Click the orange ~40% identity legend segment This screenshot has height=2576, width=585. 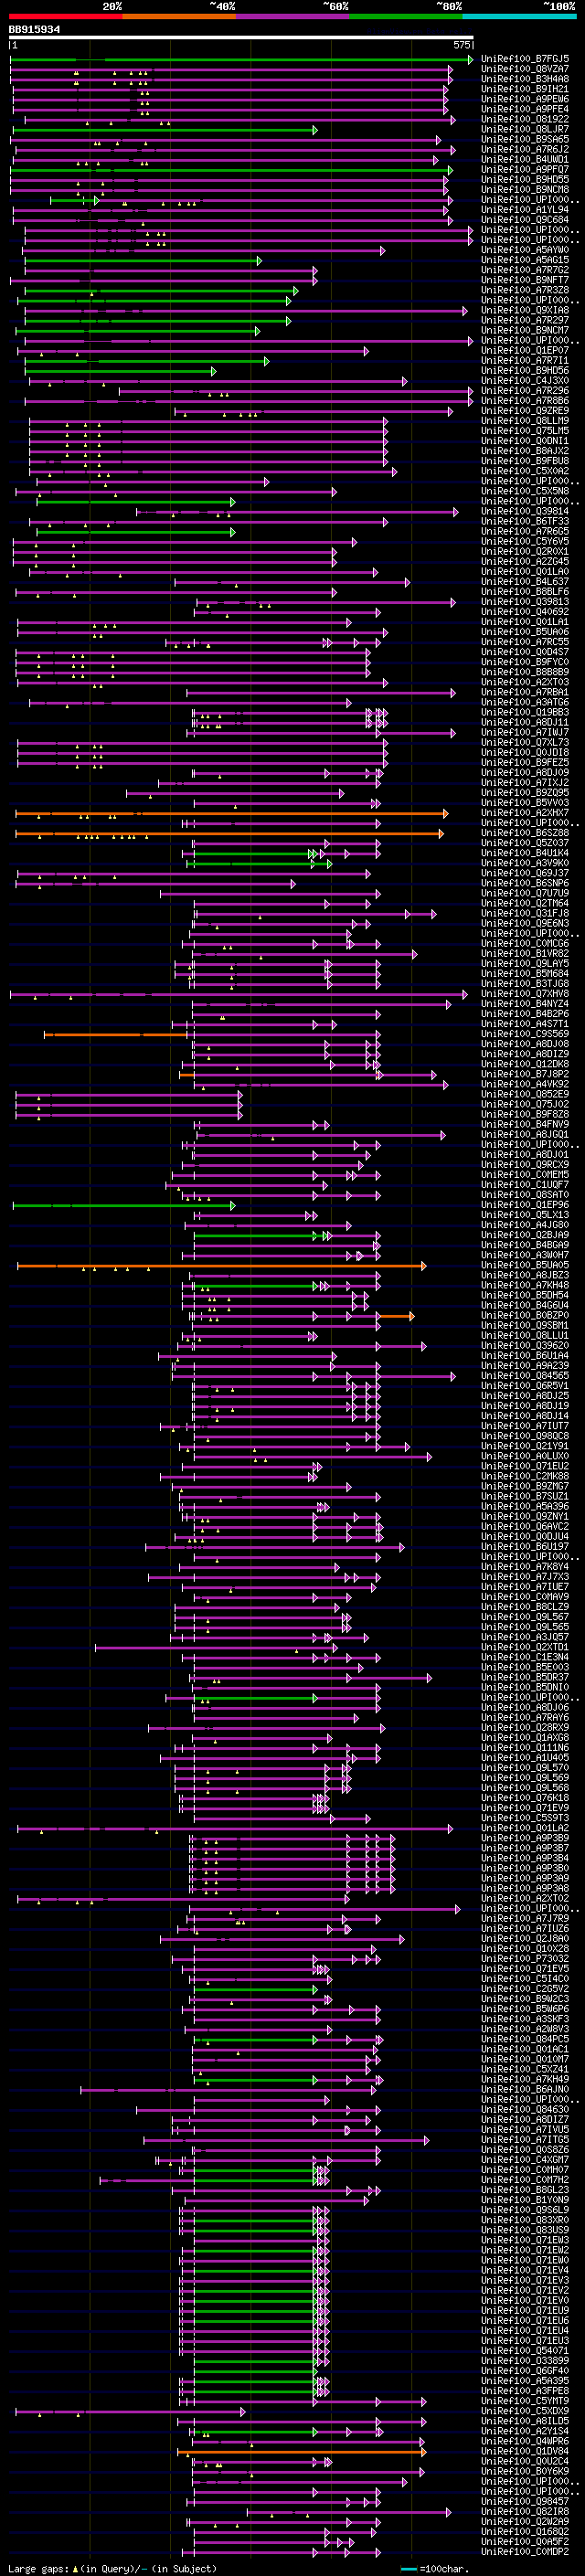[179, 16]
